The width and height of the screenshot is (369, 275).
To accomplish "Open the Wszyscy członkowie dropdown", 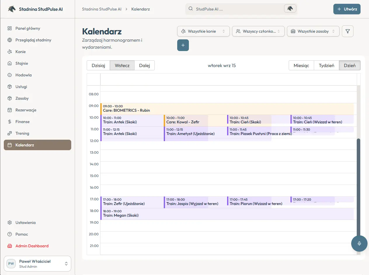I will tap(258, 31).
